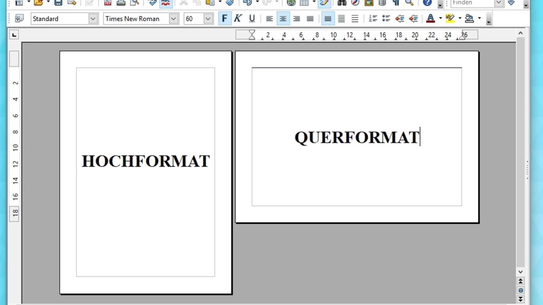Open the Gallery
Image resolution: width=543 pixels, height=305 pixels.
pos(368,3)
